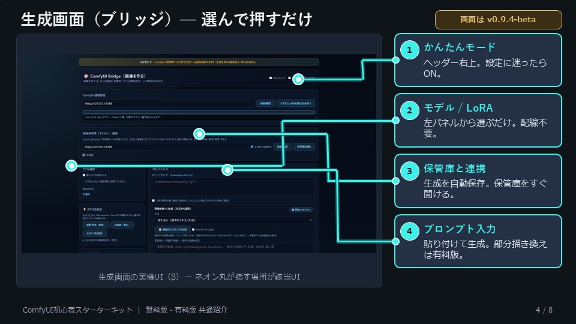Click the numbered circle 1 for かんたんモード

pyautogui.click(x=409, y=50)
